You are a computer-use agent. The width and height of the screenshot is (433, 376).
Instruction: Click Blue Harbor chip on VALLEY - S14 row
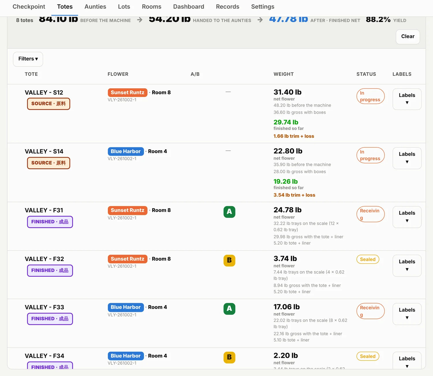[126, 152]
